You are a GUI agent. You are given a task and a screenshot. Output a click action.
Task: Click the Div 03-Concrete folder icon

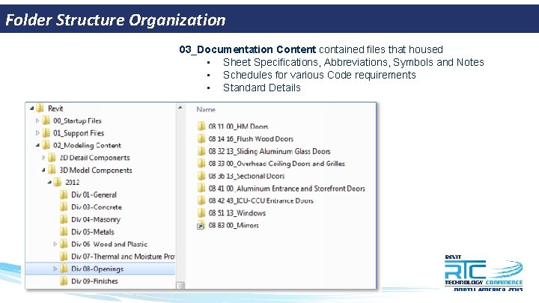(x=64, y=207)
